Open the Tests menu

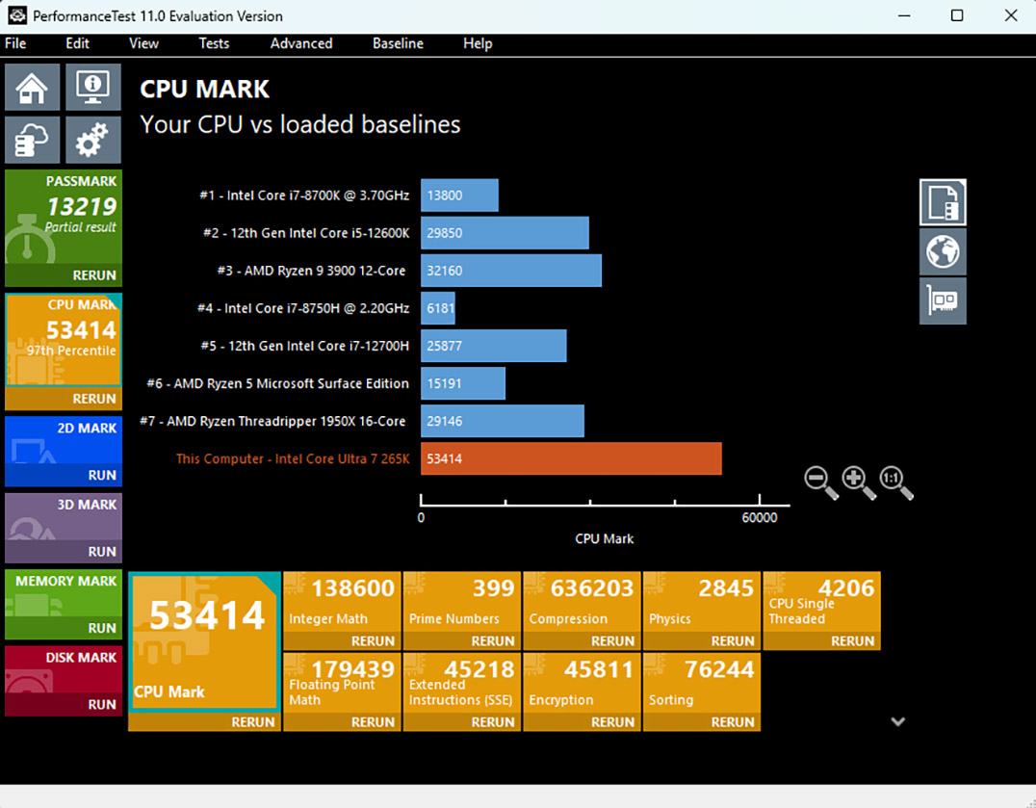tap(214, 43)
